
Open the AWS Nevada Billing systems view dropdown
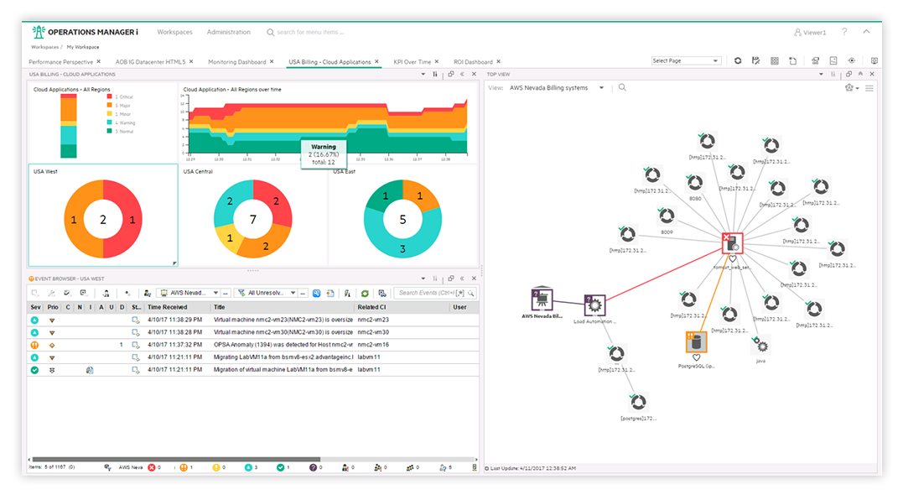tap(601, 87)
